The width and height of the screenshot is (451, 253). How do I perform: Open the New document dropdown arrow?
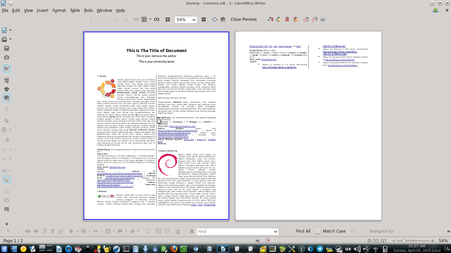[10, 30]
